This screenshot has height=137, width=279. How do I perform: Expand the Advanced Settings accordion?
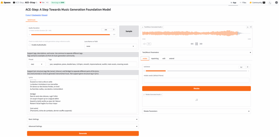[83, 126]
